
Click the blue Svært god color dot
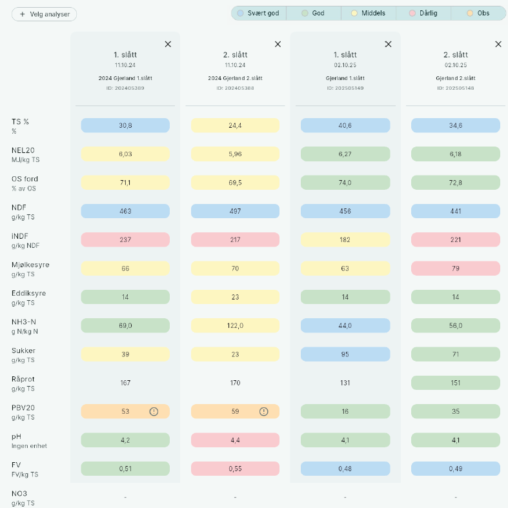[240, 13]
